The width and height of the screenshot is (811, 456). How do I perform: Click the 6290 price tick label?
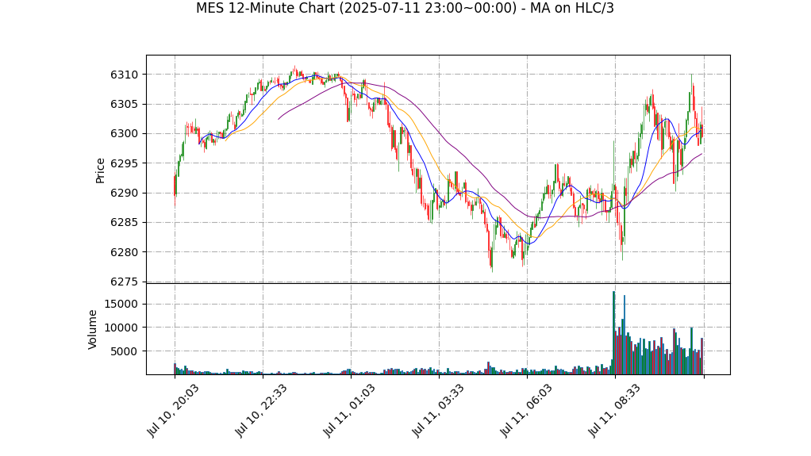point(125,193)
